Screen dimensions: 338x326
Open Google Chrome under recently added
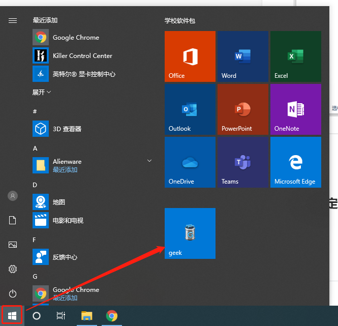[93, 37]
